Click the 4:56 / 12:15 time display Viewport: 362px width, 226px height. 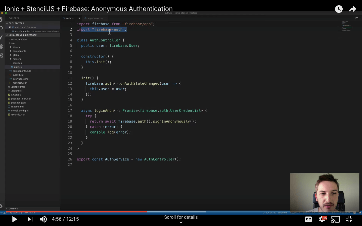65,219
